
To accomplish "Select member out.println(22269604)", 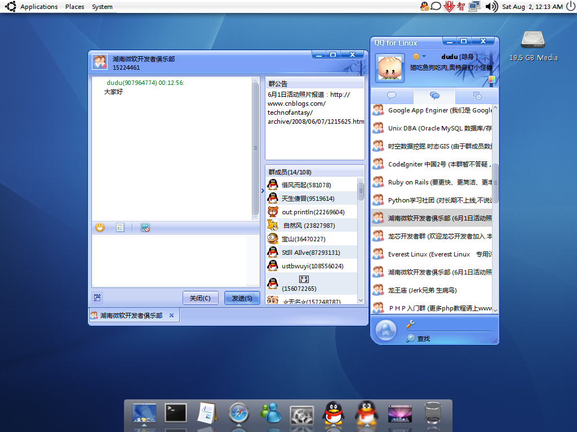I will click(311, 212).
